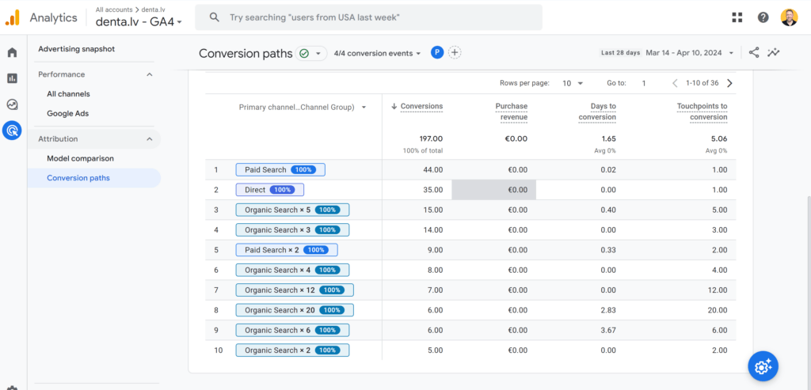The image size is (811, 390).
Task: Select Google Ads in sidebar
Action: tap(68, 114)
